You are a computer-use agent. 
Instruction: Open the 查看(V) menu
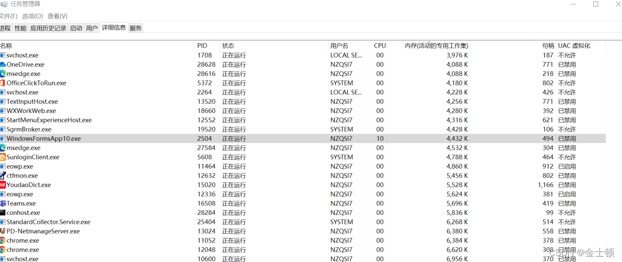tap(58, 16)
